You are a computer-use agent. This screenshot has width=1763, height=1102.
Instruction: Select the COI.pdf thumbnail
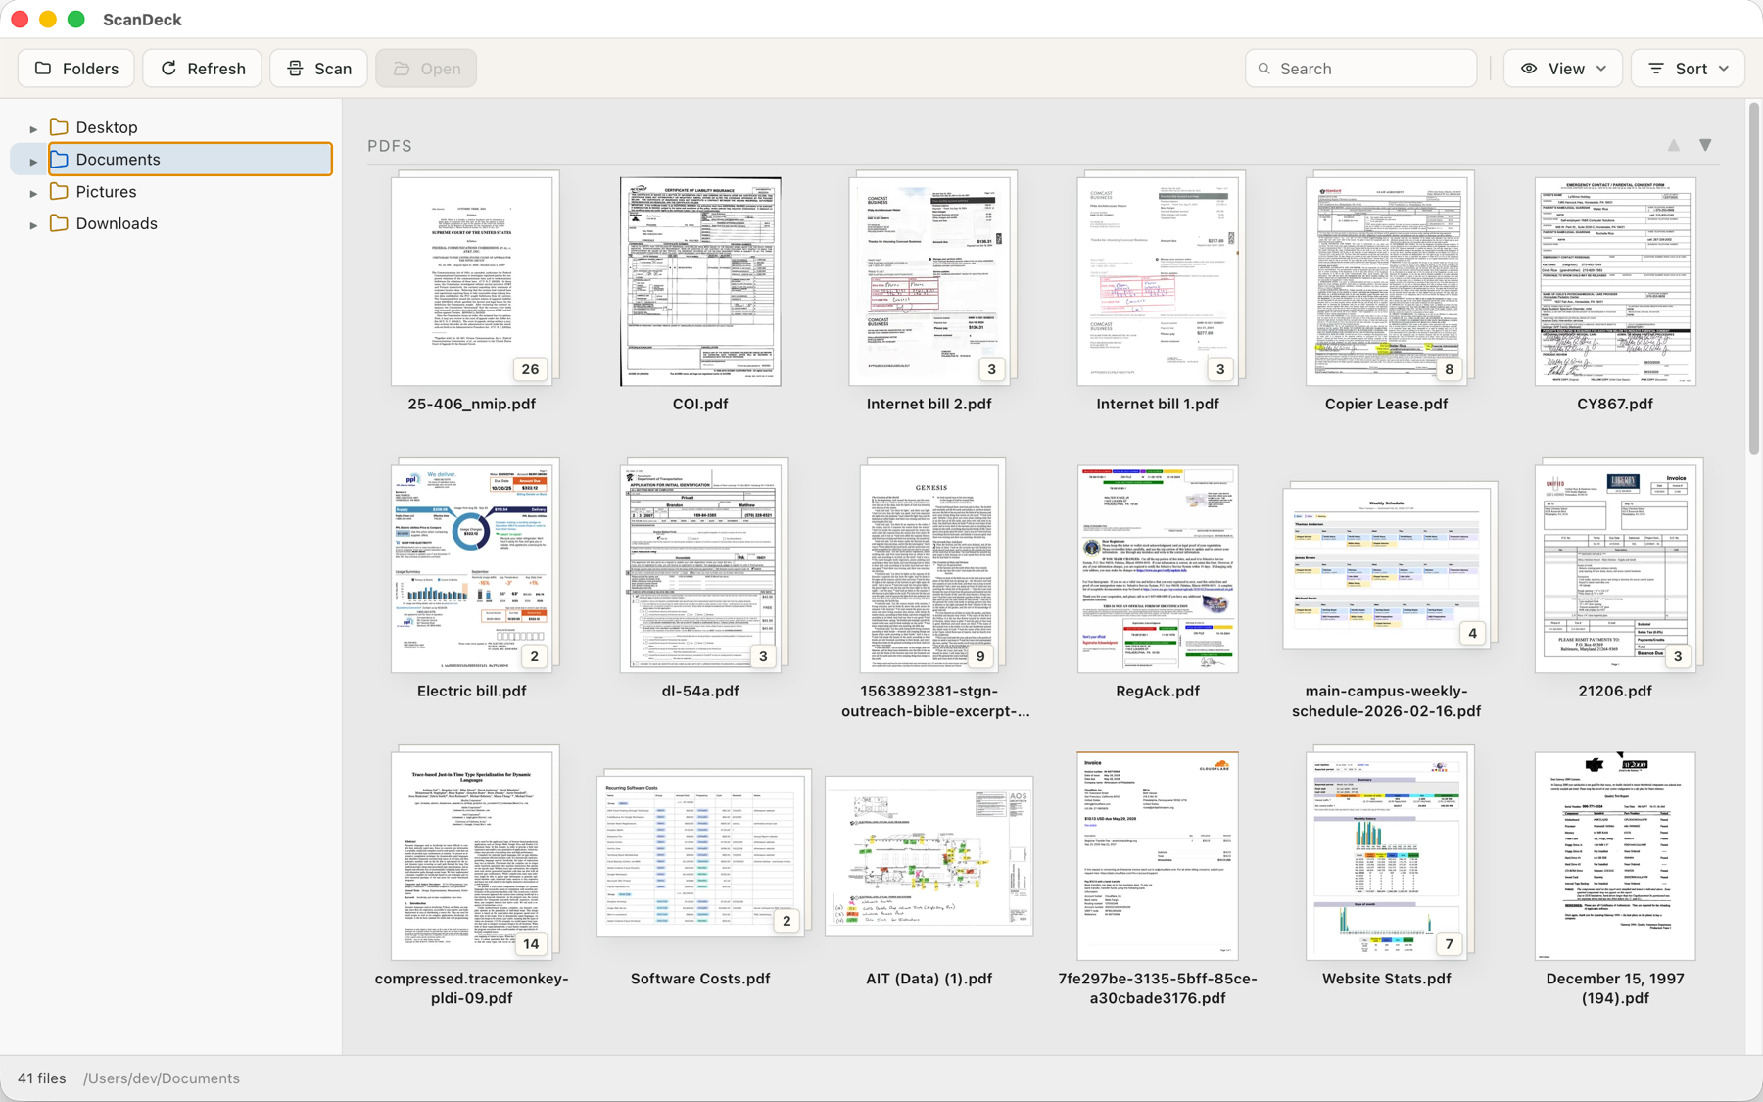click(700, 281)
